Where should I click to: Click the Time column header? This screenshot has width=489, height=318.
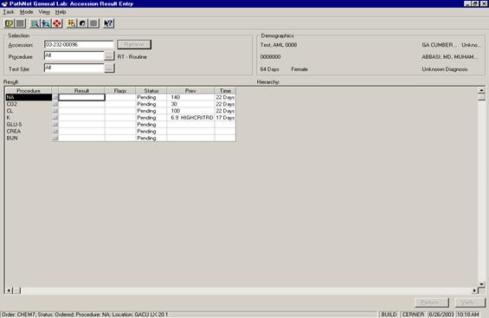coord(225,91)
